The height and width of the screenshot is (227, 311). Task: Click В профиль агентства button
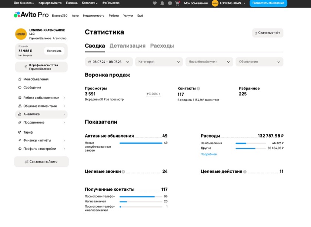coord(41,67)
